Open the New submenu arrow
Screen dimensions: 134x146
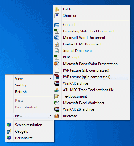[50, 116]
